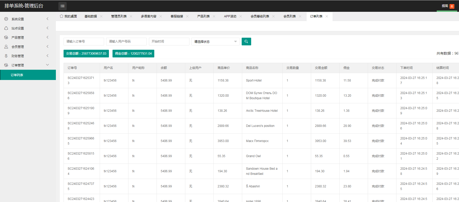Click the 财务管理 dollar icon
Viewport: 459px width, 202px height.
pyautogui.click(x=6, y=56)
